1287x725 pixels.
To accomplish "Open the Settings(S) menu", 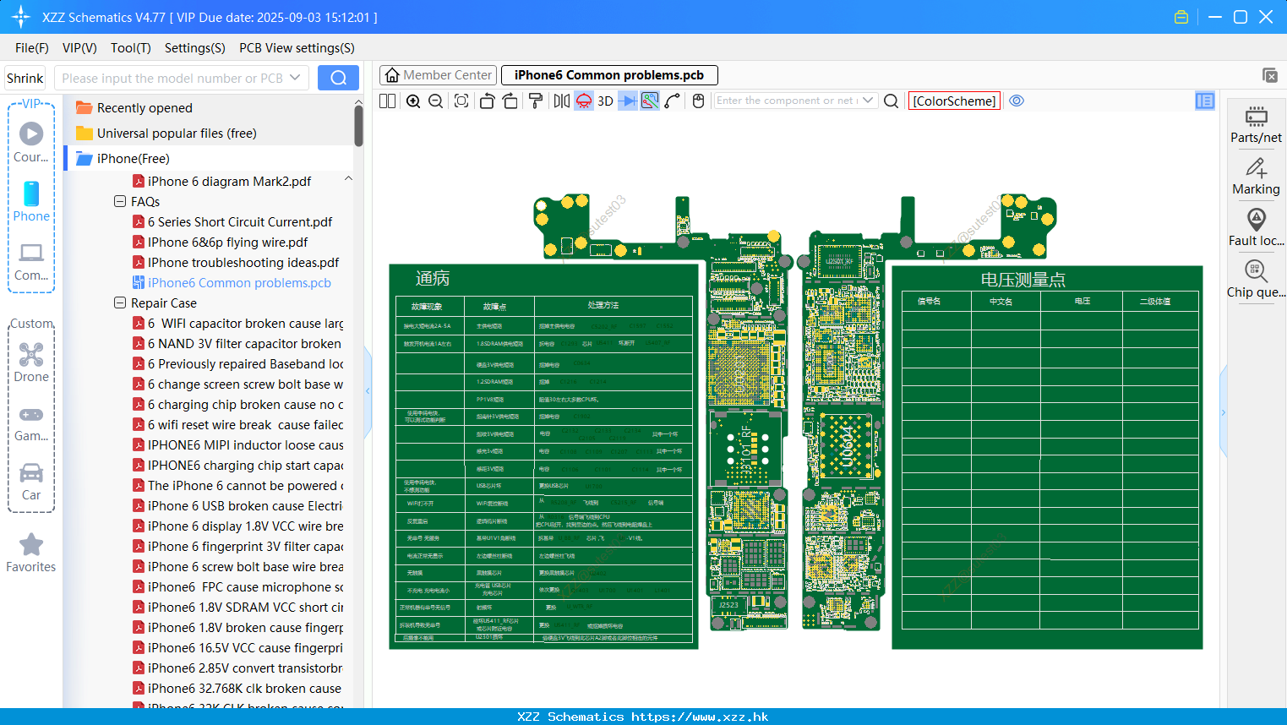I will (195, 48).
